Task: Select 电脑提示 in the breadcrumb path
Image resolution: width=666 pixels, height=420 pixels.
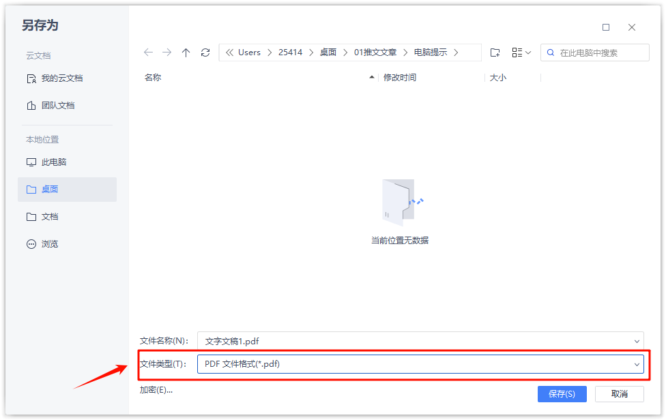Action: point(431,52)
